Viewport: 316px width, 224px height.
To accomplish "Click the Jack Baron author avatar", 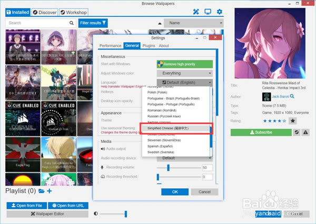I will pyautogui.click(x=266, y=97).
